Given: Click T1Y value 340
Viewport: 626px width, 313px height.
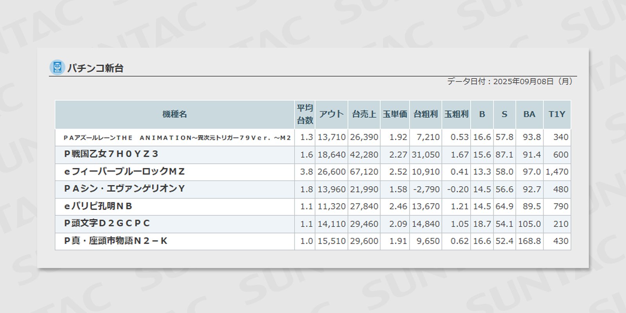Looking at the screenshot, I should (x=561, y=137).
